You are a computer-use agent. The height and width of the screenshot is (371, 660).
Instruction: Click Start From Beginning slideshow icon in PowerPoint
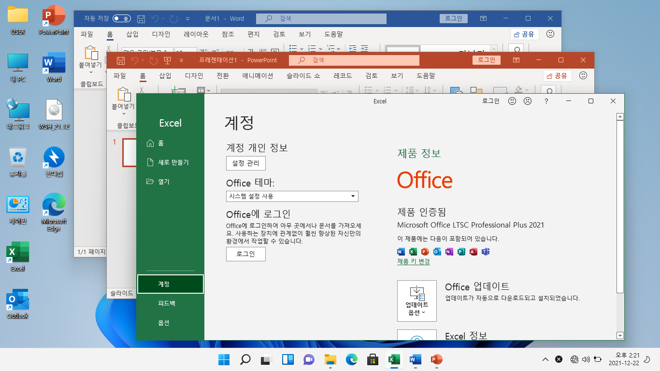pos(168,60)
